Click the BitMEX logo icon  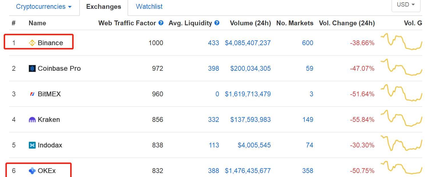(32, 94)
